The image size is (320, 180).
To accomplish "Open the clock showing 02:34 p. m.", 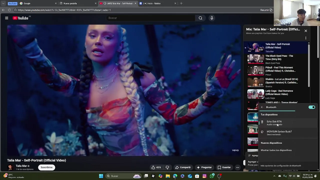I will [307, 176].
